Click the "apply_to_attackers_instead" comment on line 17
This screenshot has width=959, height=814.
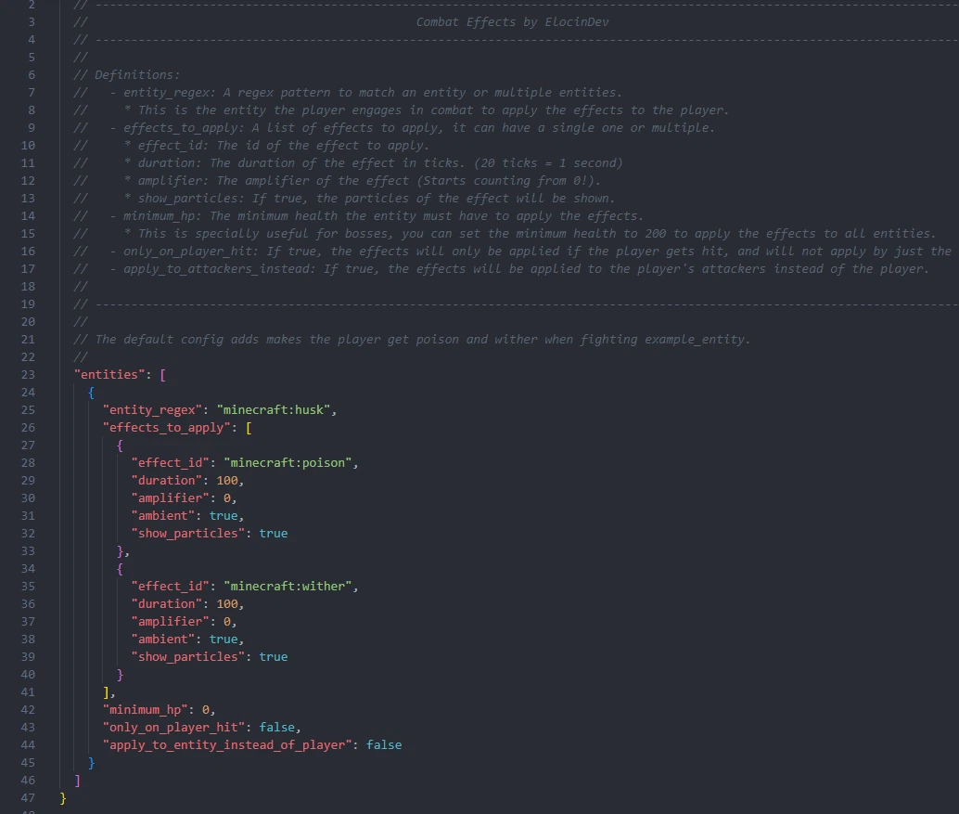coord(501,269)
